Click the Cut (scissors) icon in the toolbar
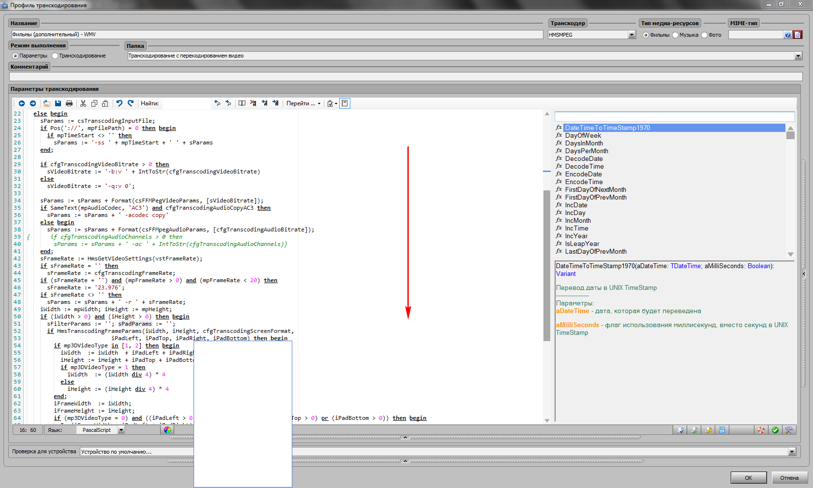The width and height of the screenshot is (813, 488). (x=83, y=103)
